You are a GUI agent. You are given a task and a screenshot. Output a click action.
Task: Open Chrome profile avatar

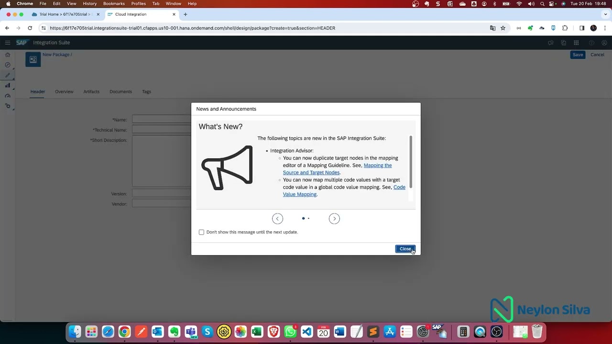(593, 28)
